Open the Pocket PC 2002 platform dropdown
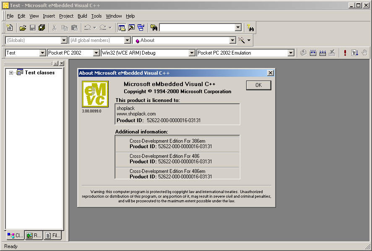Screen dimensions: 372x251 (96, 53)
